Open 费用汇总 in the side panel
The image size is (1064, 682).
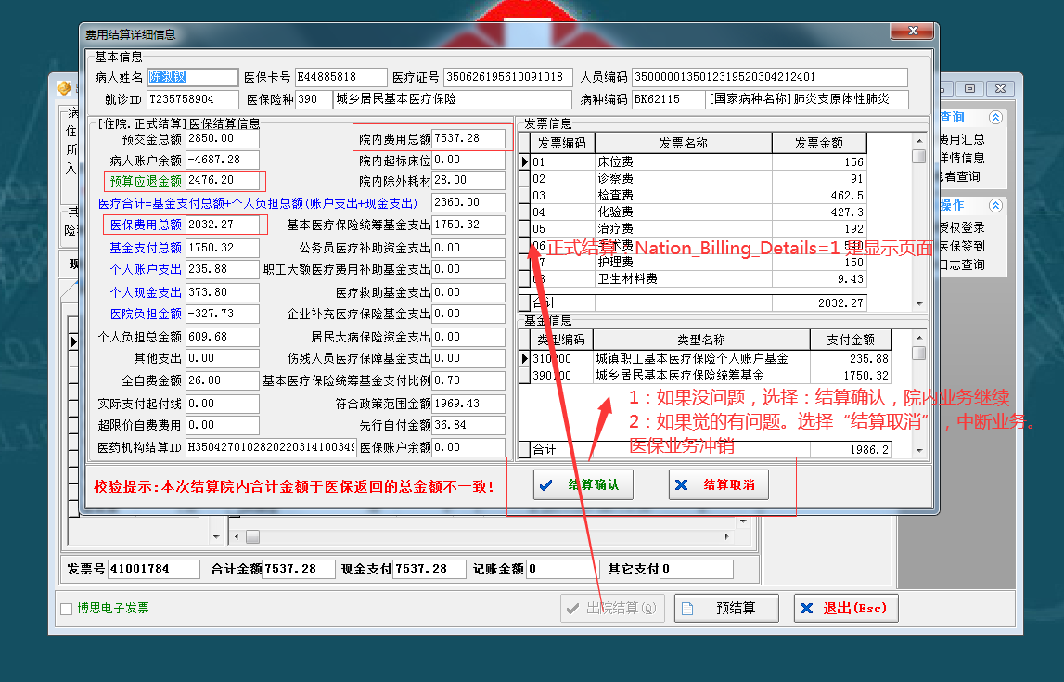962,139
